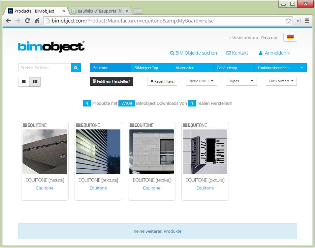Open the EQUITONE [natura] product thumbnail

coord(45,151)
